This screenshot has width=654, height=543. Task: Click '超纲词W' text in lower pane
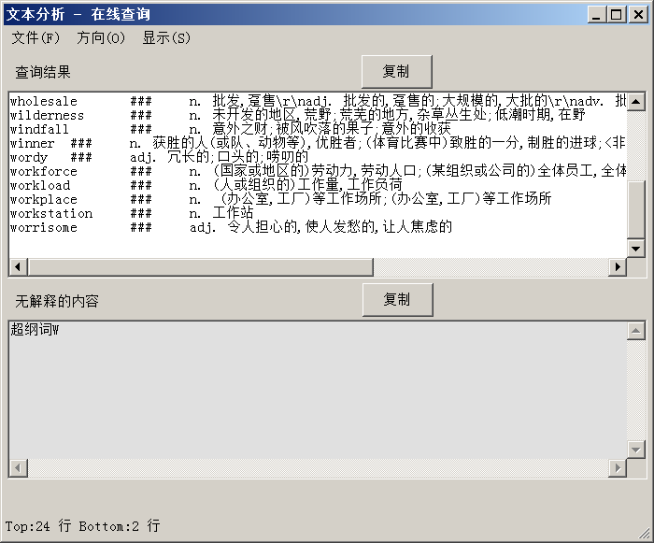[35, 329]
